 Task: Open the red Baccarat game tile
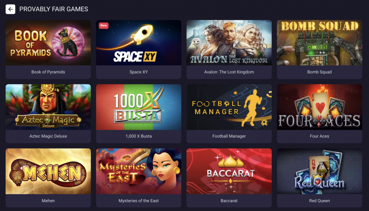[229, 171]
